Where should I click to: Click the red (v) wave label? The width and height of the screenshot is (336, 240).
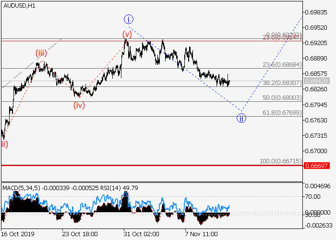[127, 34]
